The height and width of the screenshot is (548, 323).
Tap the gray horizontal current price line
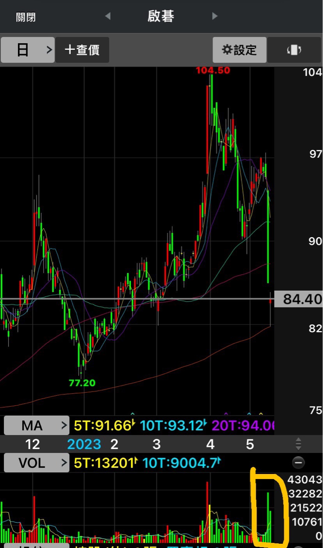pos(137,298)
